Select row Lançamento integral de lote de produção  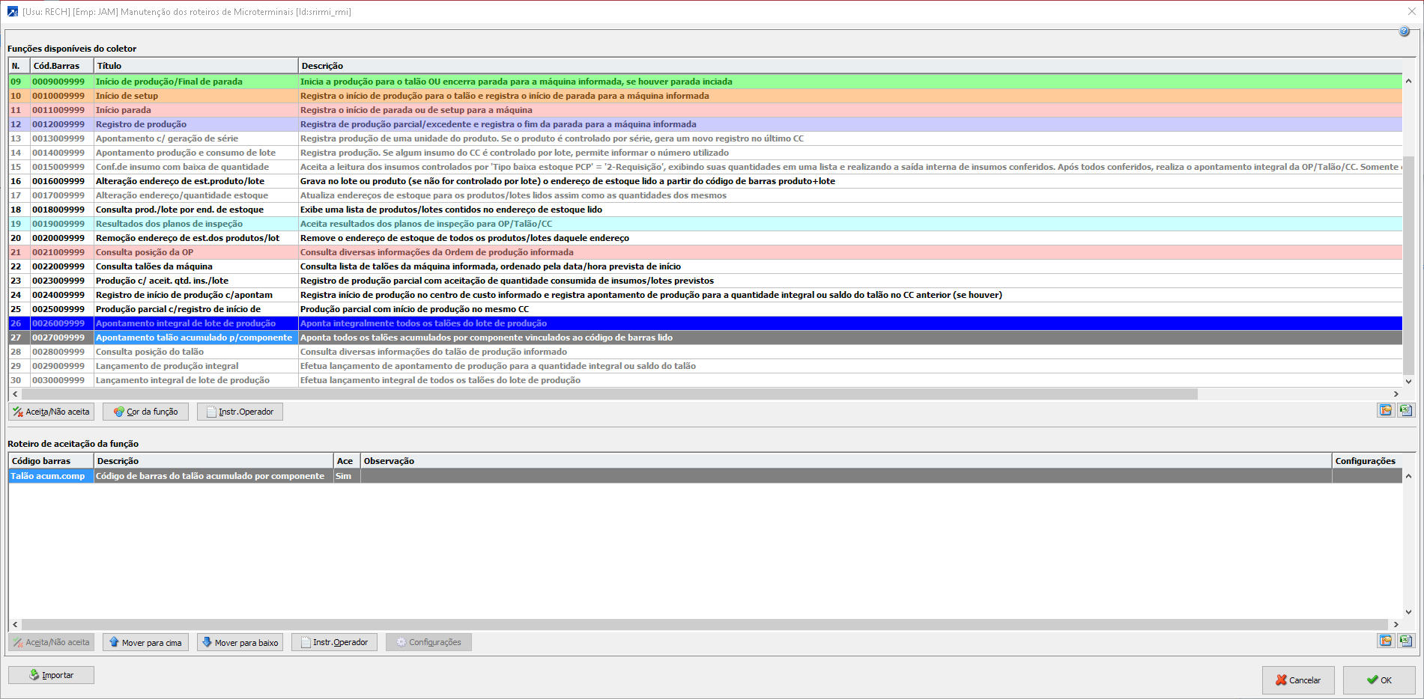(x=705, y=380)
